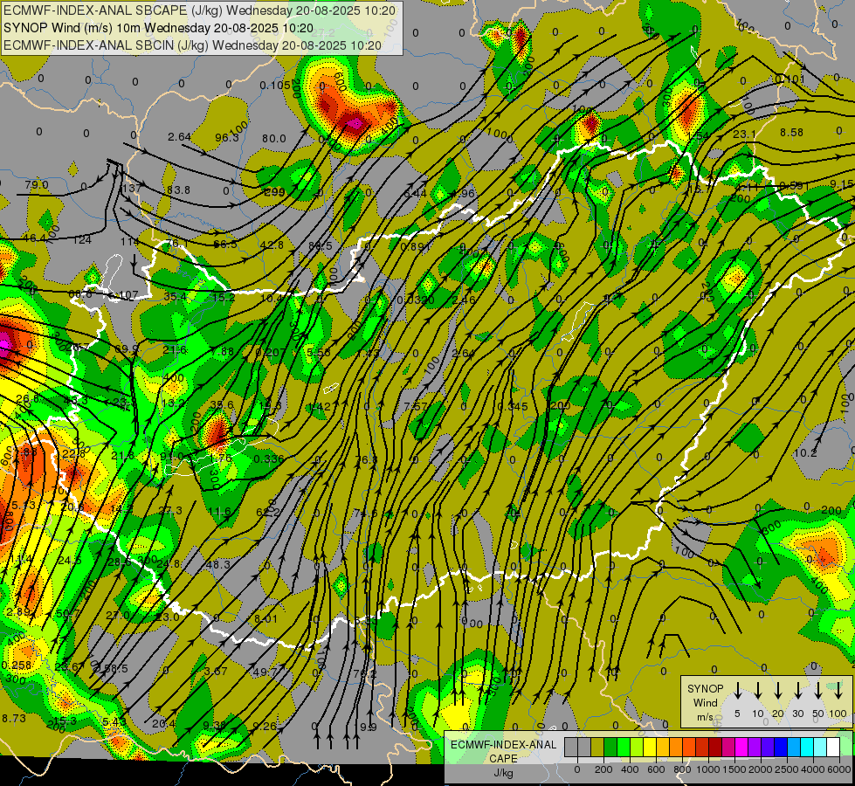Click the map value '0.258'
This screenshot has height=786, width=855.
tap(16, 665)
